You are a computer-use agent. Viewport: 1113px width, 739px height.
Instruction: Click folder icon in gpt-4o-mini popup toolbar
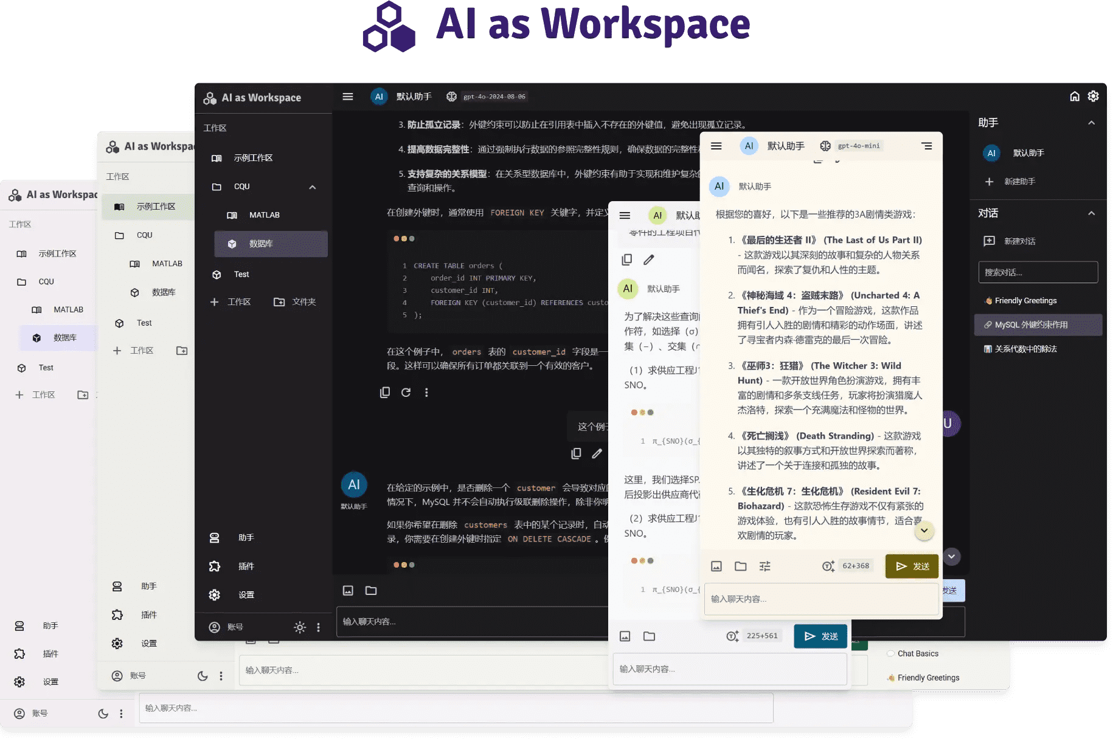(x=741, y=566)
